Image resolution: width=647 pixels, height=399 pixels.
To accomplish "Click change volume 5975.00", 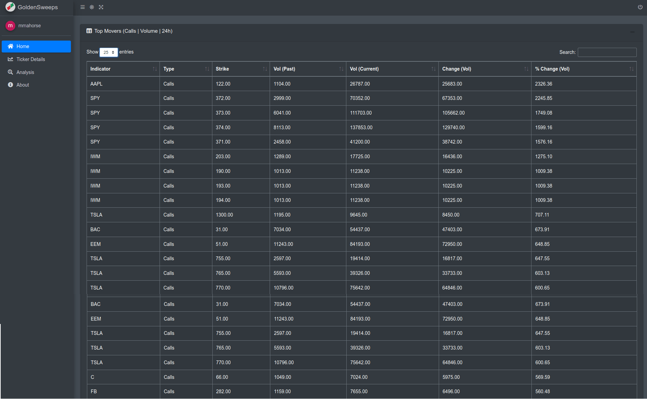I will pyautogui.click(x=451, y=377).
